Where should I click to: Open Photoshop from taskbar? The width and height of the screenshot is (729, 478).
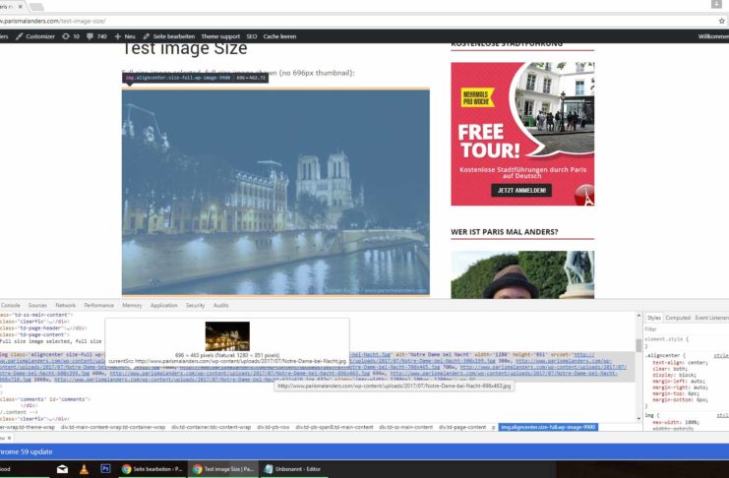pyautogui.click(x=105, y=469)
